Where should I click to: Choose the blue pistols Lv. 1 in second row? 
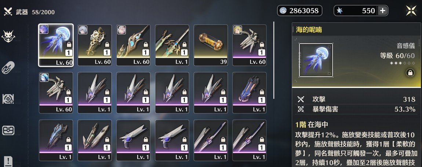pyautogui.click(x=249, y=93)
